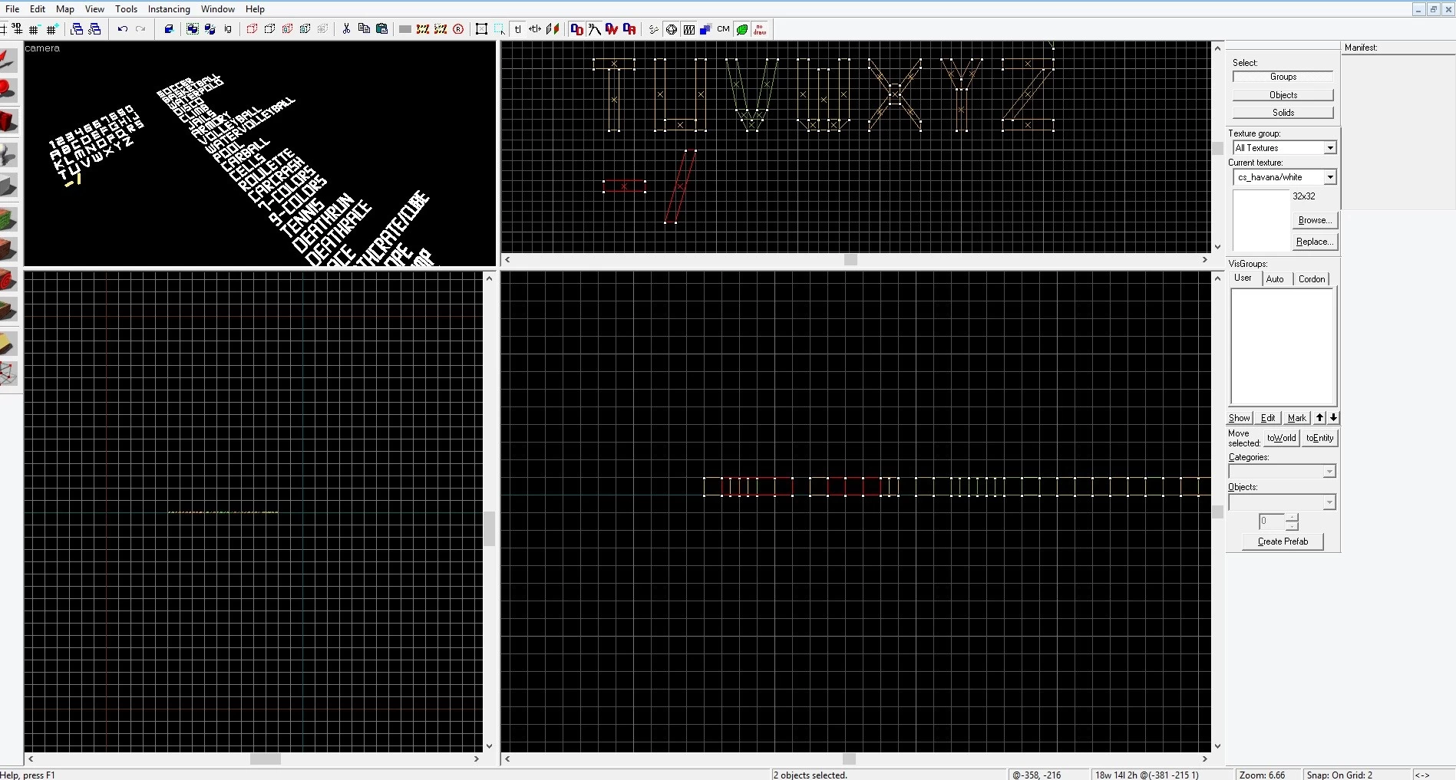1456x780 pixels.
Task: Select the Overlay tool
Action: pyautogui.click(x=7, y=311)
